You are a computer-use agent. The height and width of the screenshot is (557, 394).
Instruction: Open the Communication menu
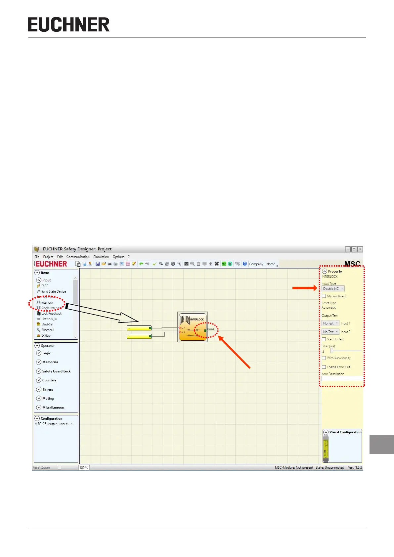(78, 257)
